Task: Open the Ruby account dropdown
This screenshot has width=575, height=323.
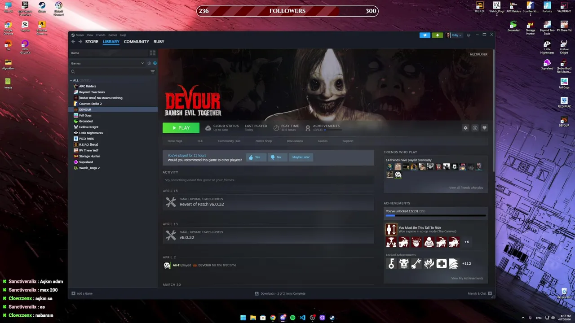Action: point(454,35)
